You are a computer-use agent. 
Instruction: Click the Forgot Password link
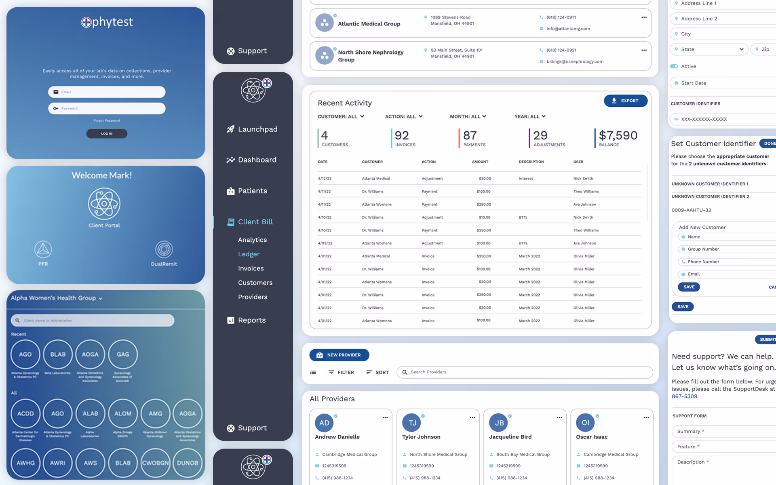tap(107, 120)
